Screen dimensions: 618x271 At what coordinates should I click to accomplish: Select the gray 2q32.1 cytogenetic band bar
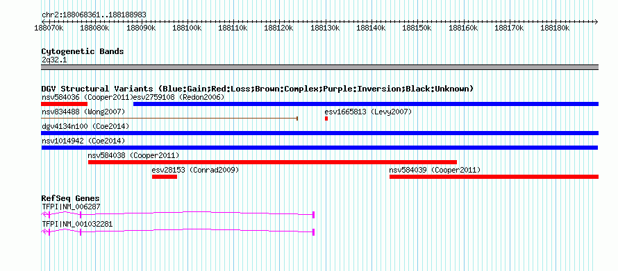coord(320,67)
